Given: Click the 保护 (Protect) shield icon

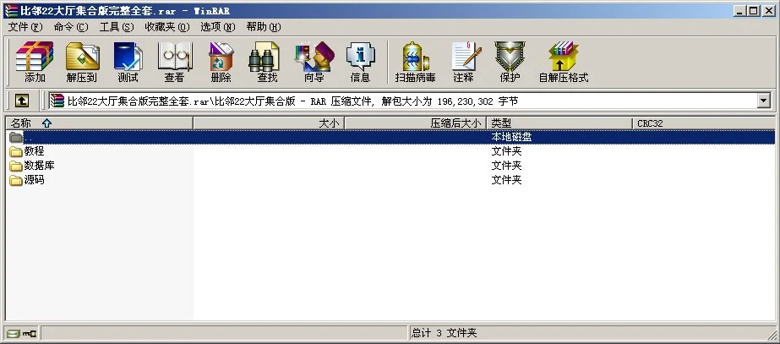Looking at the screenshot, I should (x=510, y=62).
